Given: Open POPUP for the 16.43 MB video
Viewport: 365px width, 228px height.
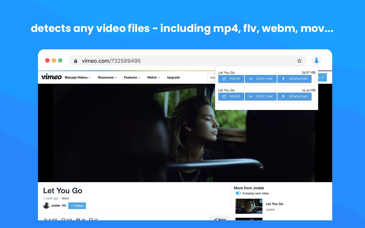Looking at the screenshot, I should (x=231, y=96).
